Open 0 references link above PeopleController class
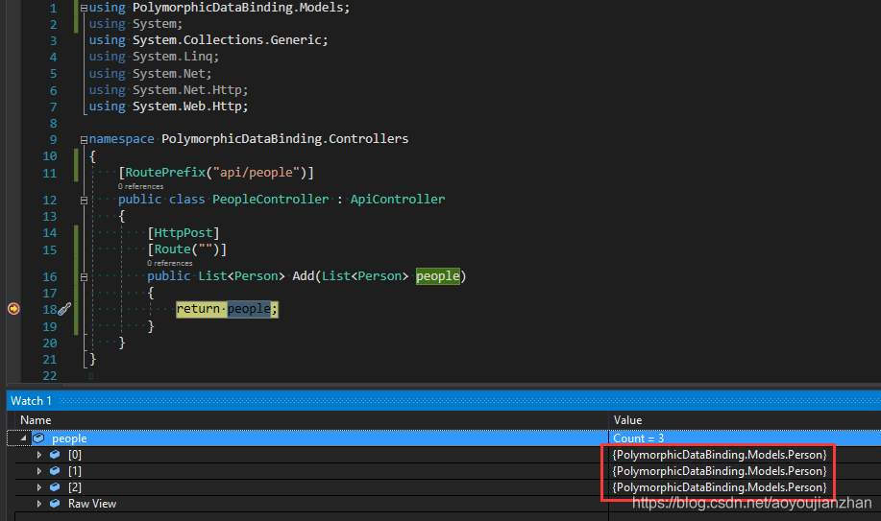881x521 pixels. (x=140, y=186)
